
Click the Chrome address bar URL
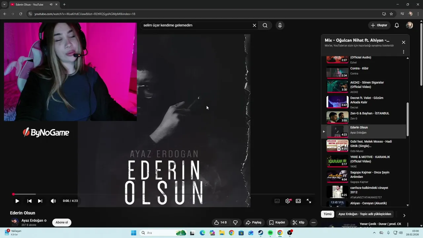point(85,14)
